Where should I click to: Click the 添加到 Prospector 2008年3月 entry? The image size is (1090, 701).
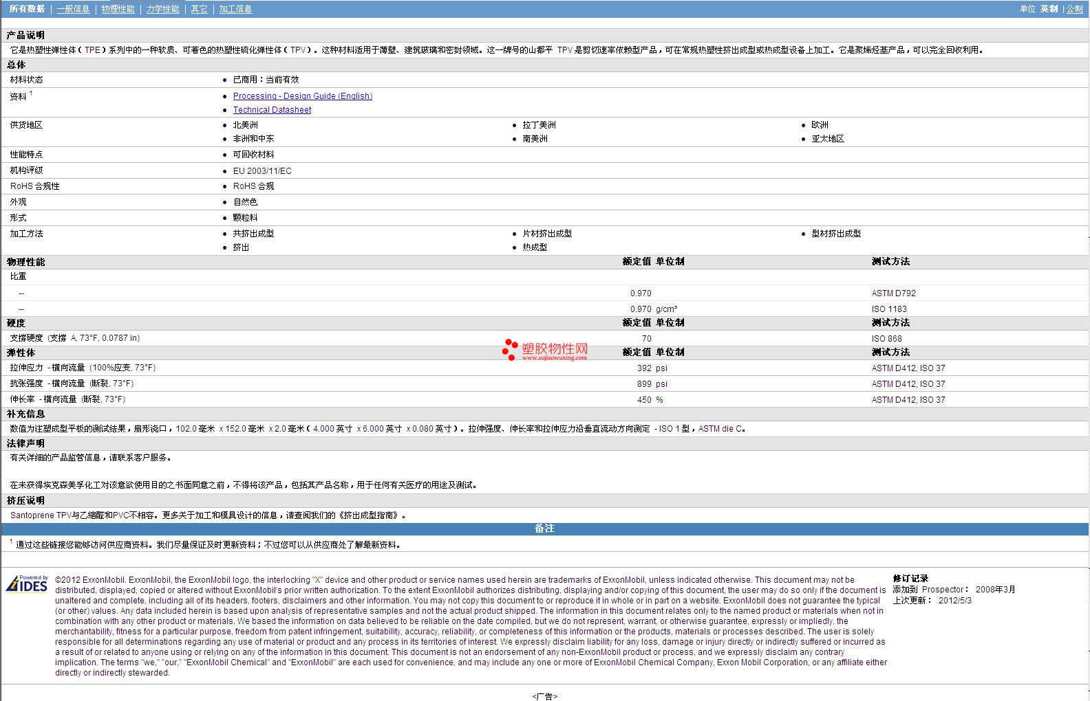click(x=954, y=590)
